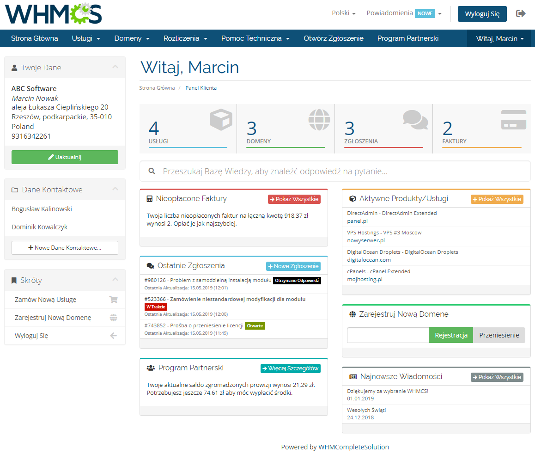Select contact Dominik Kowalczyk
535x454 pixels.
pyautogui.click(x=65, y=227)
